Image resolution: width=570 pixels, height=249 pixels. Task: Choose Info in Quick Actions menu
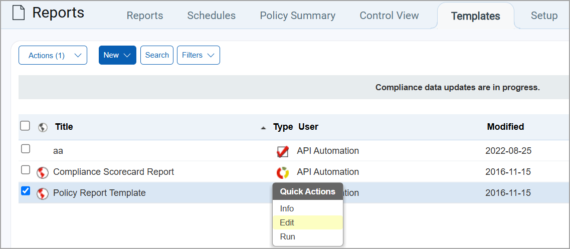point(307,208)
